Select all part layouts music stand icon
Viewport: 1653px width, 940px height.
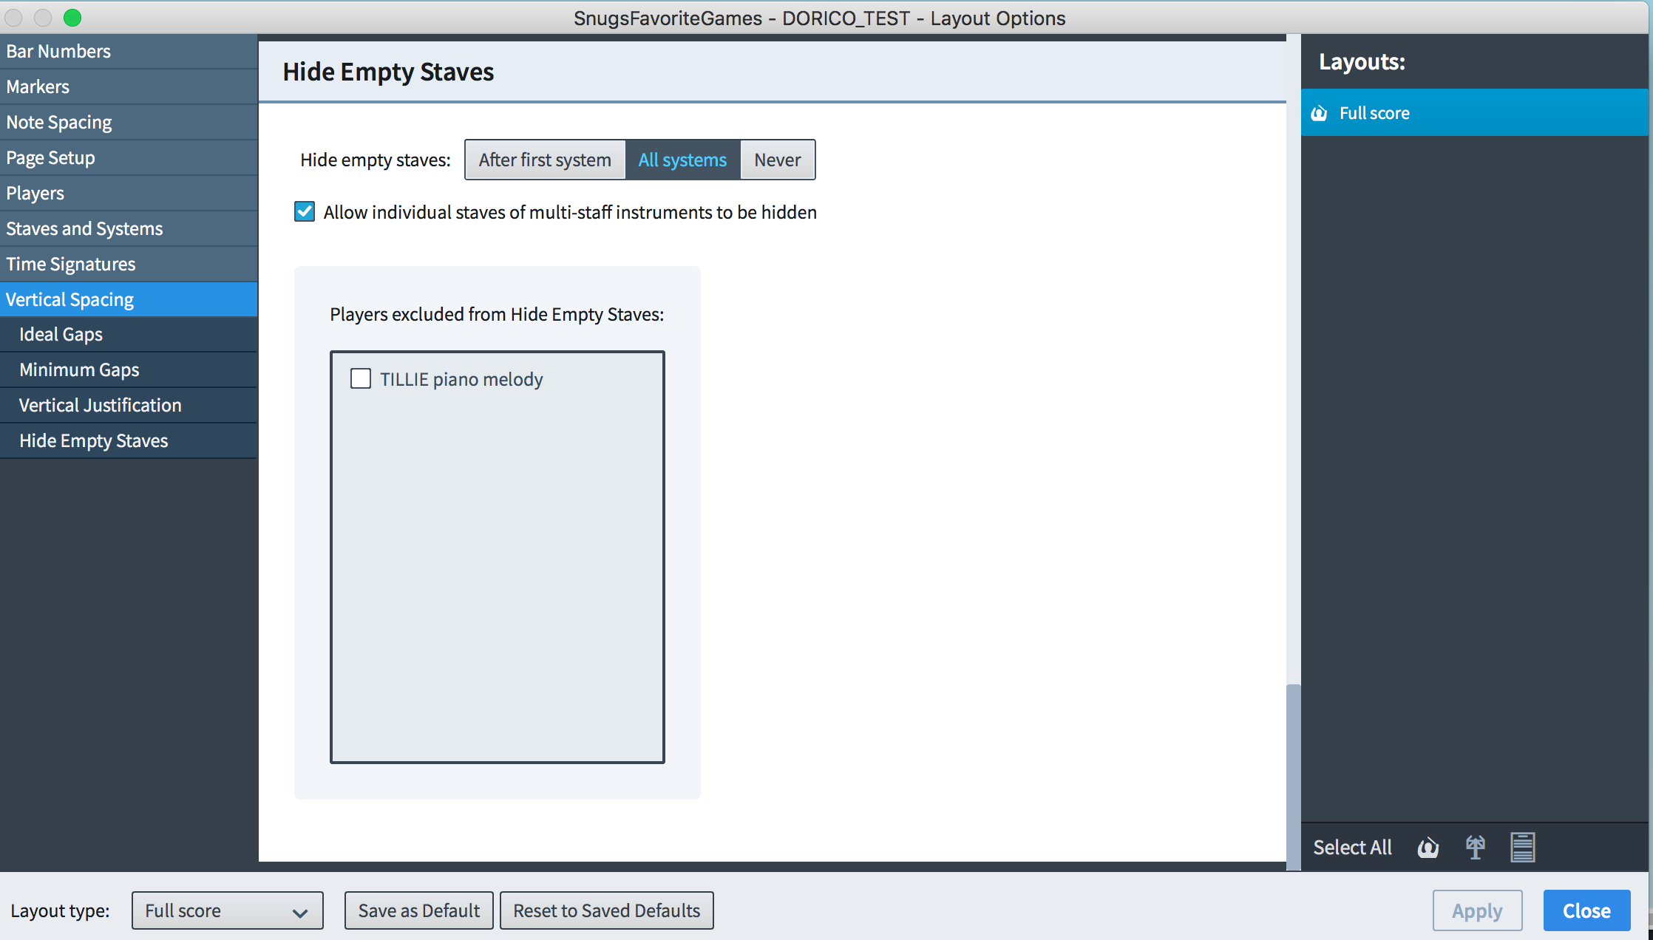coord(1475,848)
